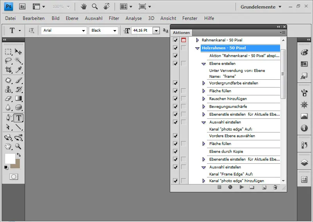
Task: Toggle dialog box for Rahmenkanal action
Action: click(x=183, y=40)
